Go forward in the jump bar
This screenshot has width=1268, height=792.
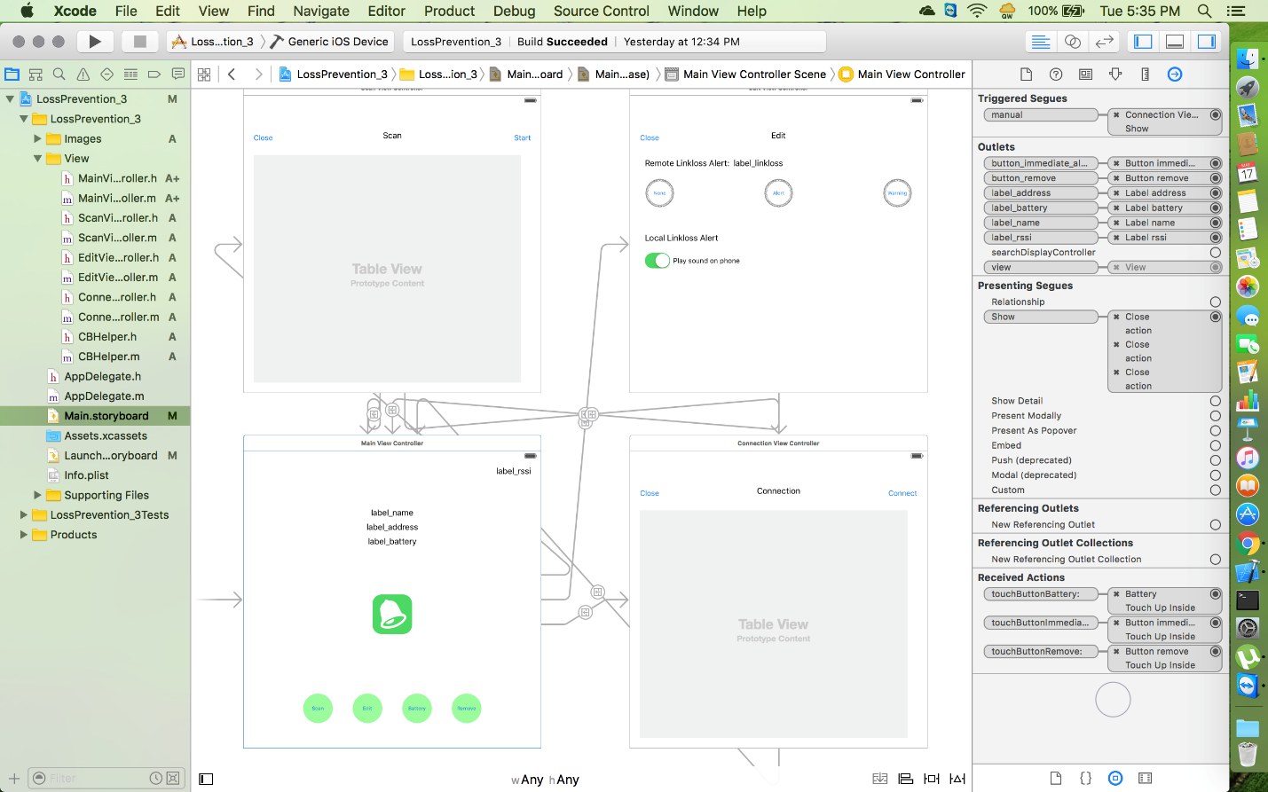coord(258,74)
